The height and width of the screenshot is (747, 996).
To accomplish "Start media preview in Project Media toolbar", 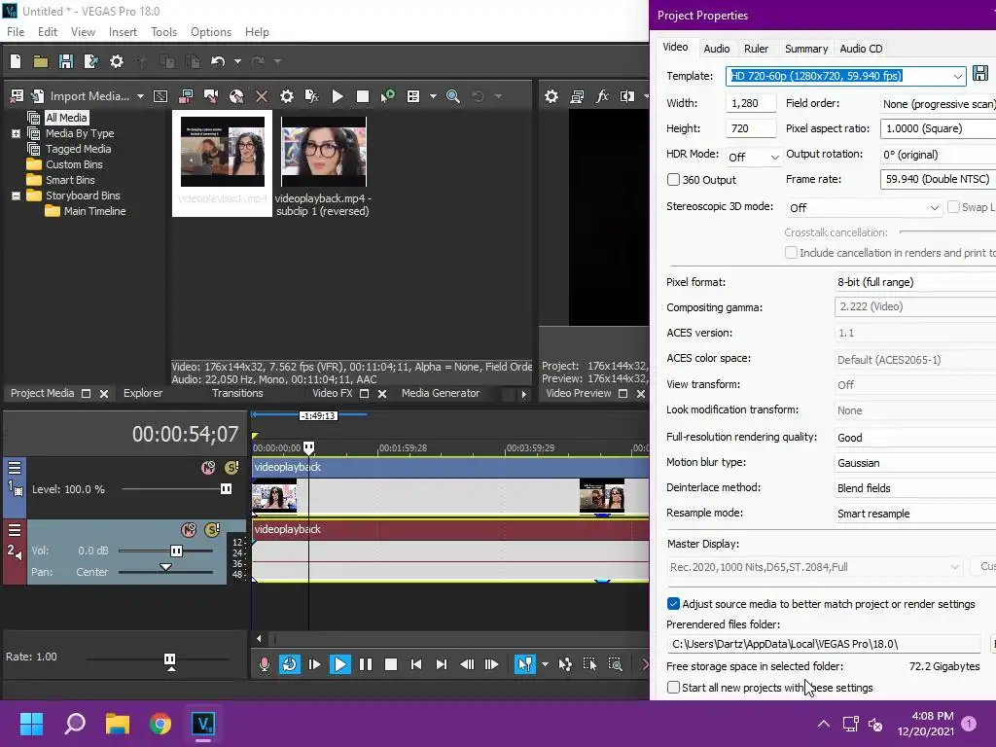I will tap(338, 96).
